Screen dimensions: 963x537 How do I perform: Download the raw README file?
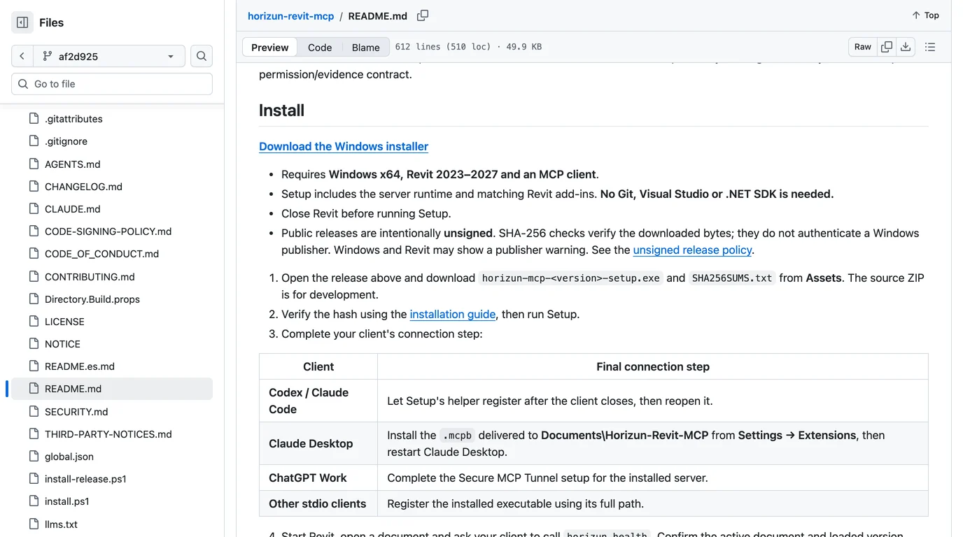tap(906, 47)
